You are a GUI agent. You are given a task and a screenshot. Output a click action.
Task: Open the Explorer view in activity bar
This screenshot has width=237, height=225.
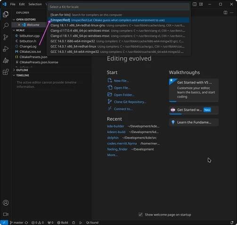6,14
